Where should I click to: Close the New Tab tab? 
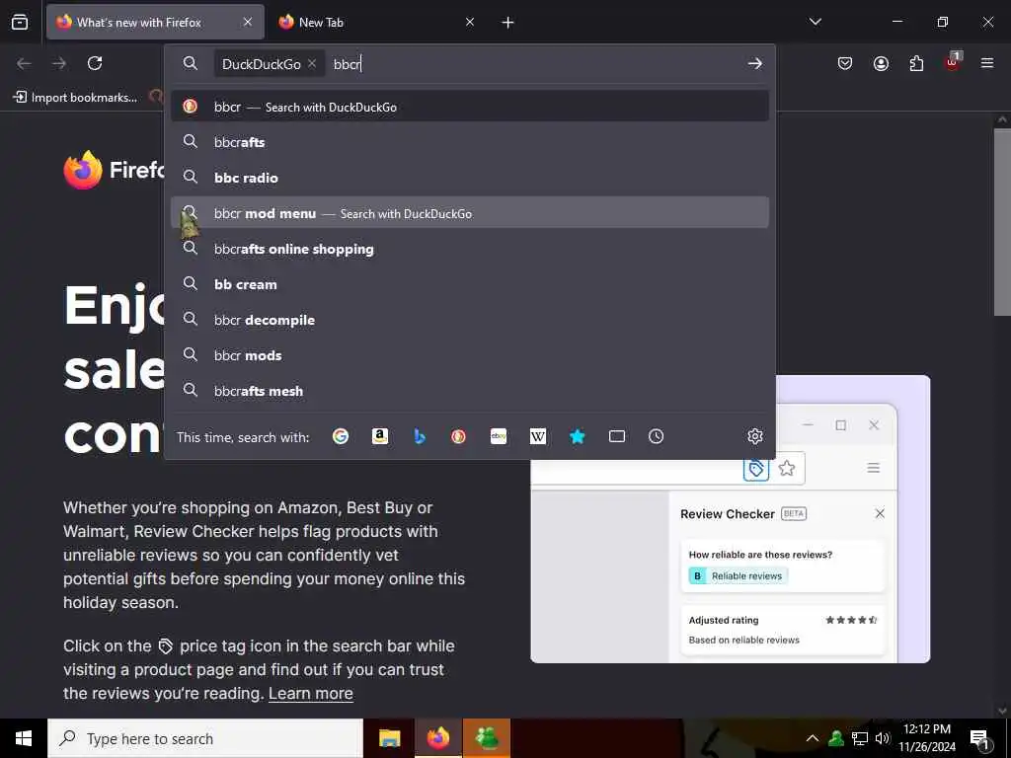[470, 22]
